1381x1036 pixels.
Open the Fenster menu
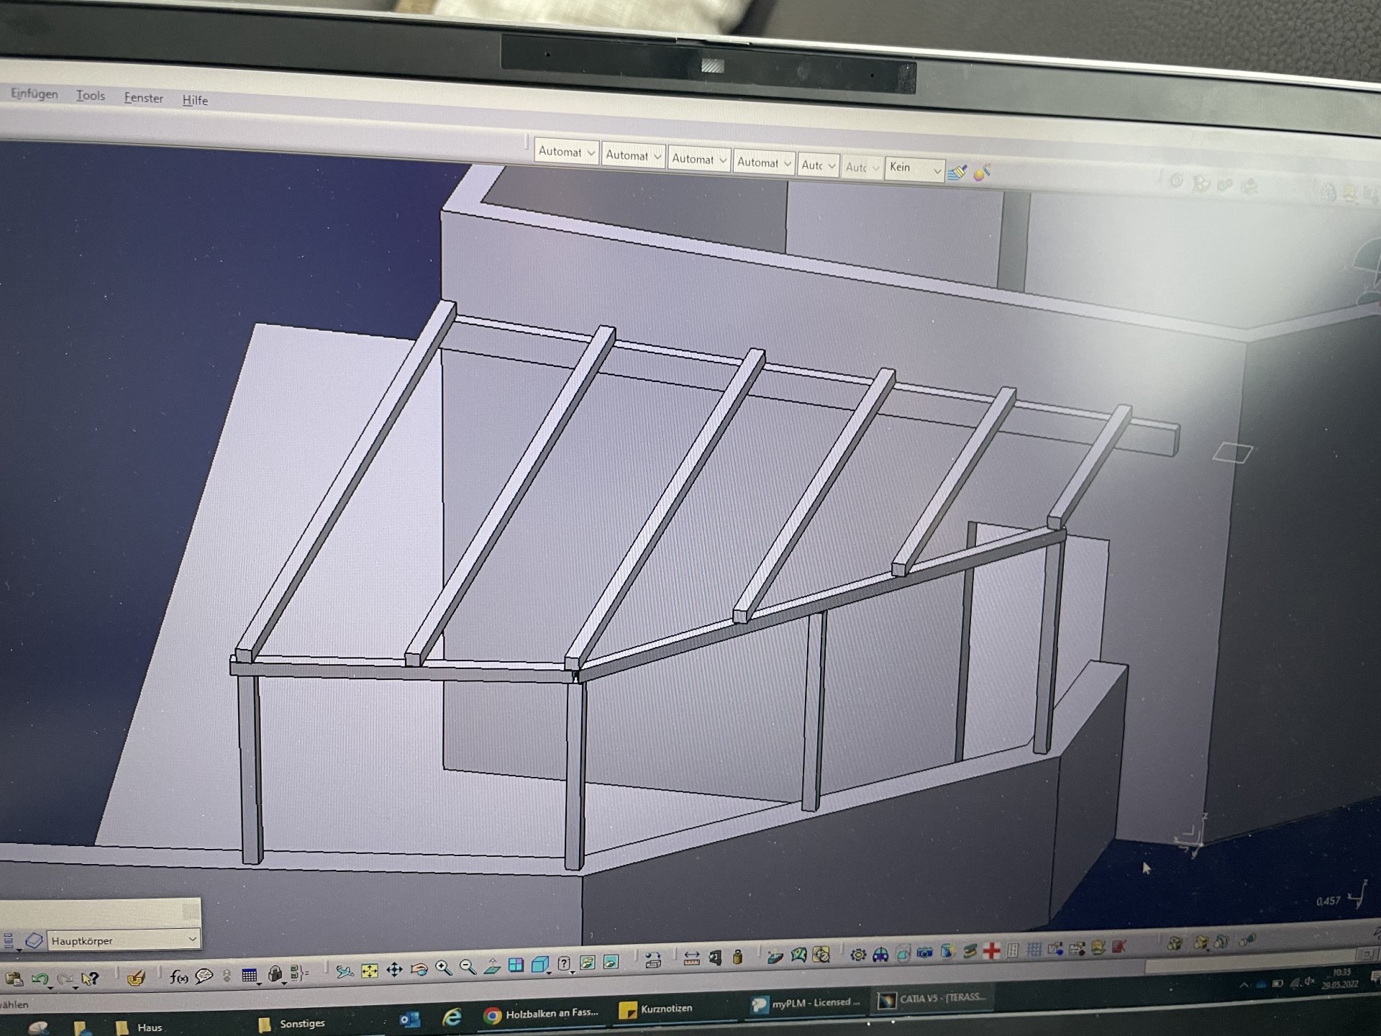click(143, 98)
